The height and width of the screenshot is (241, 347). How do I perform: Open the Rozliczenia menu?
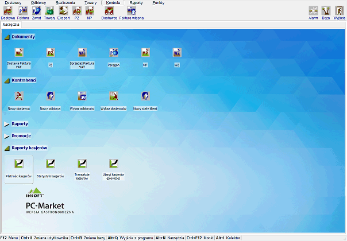[x=65, y=3]
